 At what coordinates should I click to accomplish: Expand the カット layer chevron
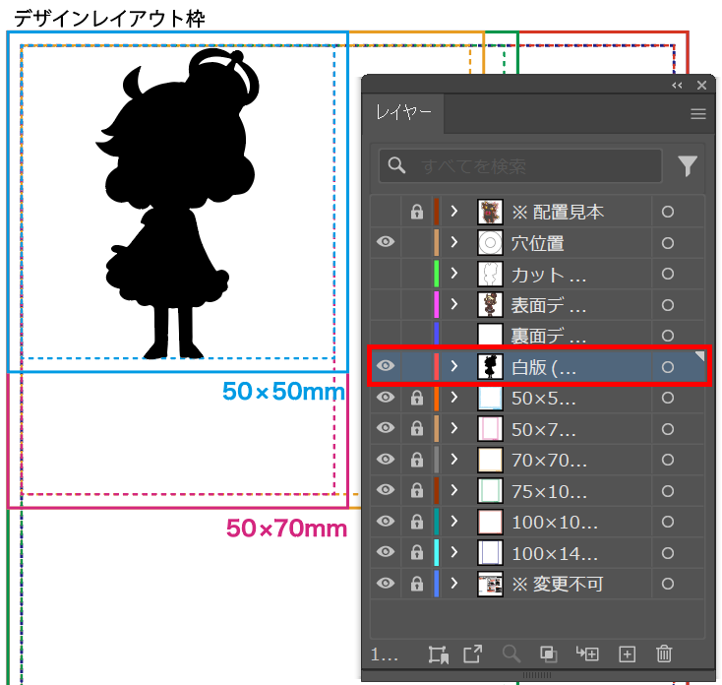coord(454,274)
